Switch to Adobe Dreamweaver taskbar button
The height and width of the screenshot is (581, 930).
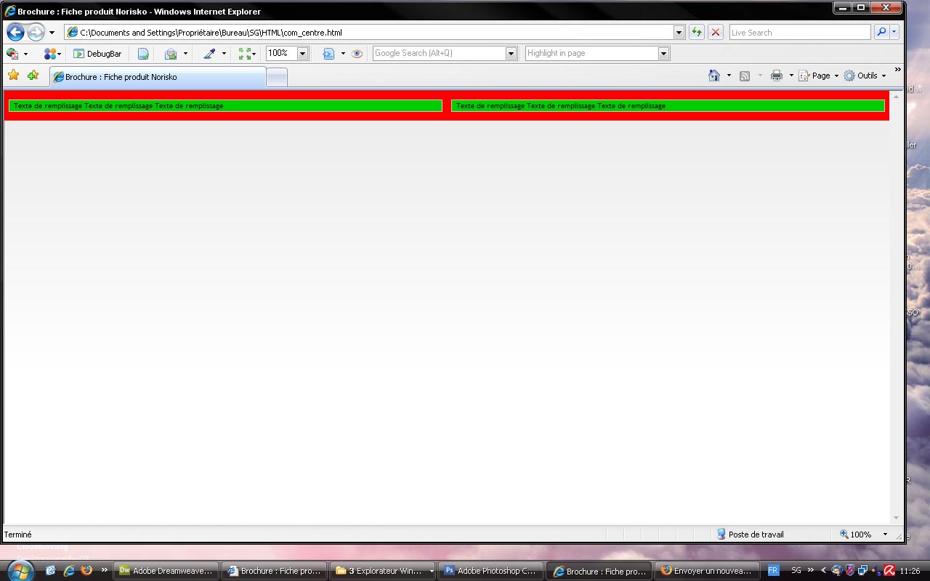click(166, 571)
